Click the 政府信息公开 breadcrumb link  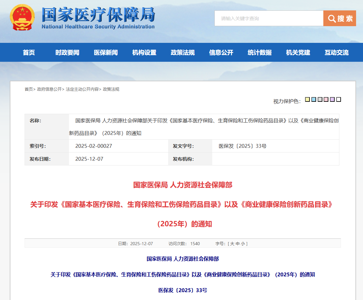coord(49,89)
